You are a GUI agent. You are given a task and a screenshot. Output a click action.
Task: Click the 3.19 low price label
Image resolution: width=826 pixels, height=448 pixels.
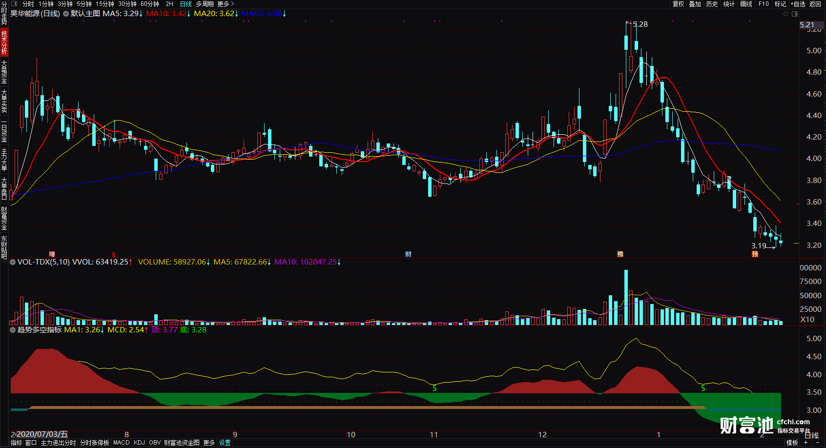(759, 246)
